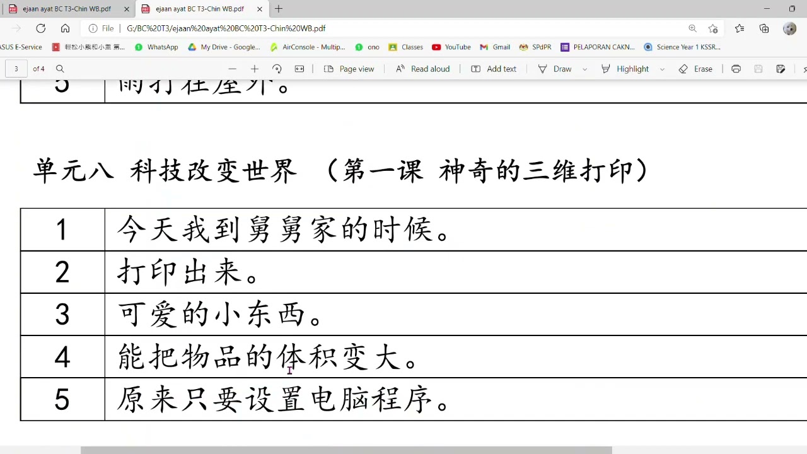The image size is (807, 454).
Task: Click Save as icon in PDF toolbar
Action: 781,69
